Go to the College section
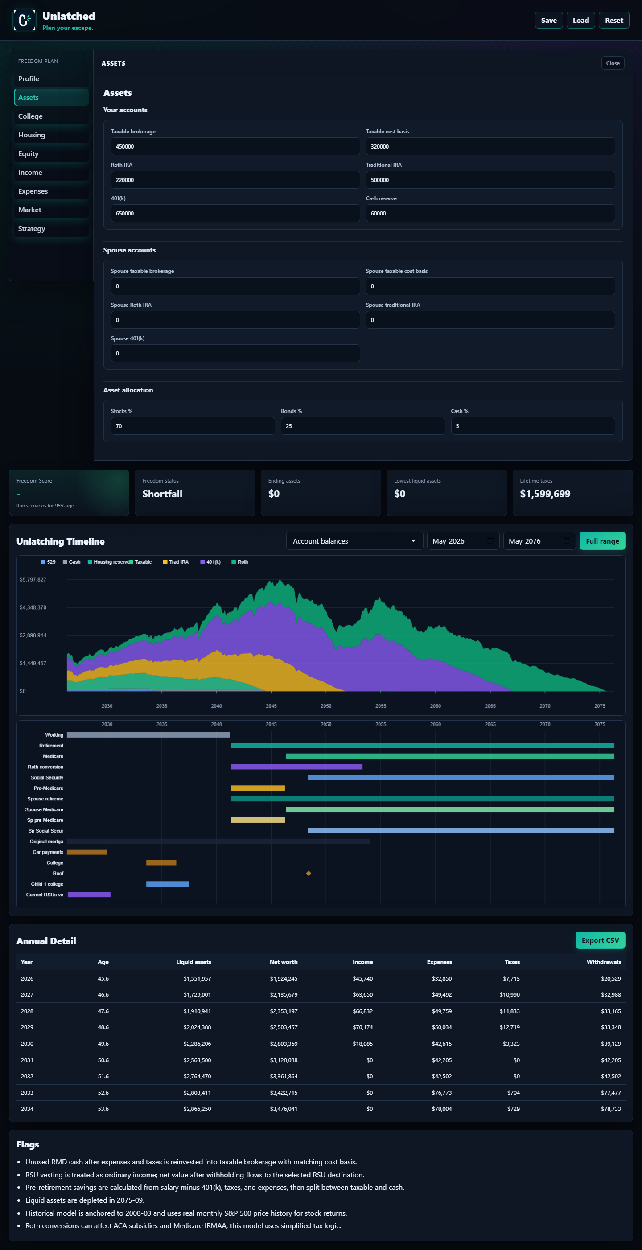642x1250 pixels. point(51,116)
